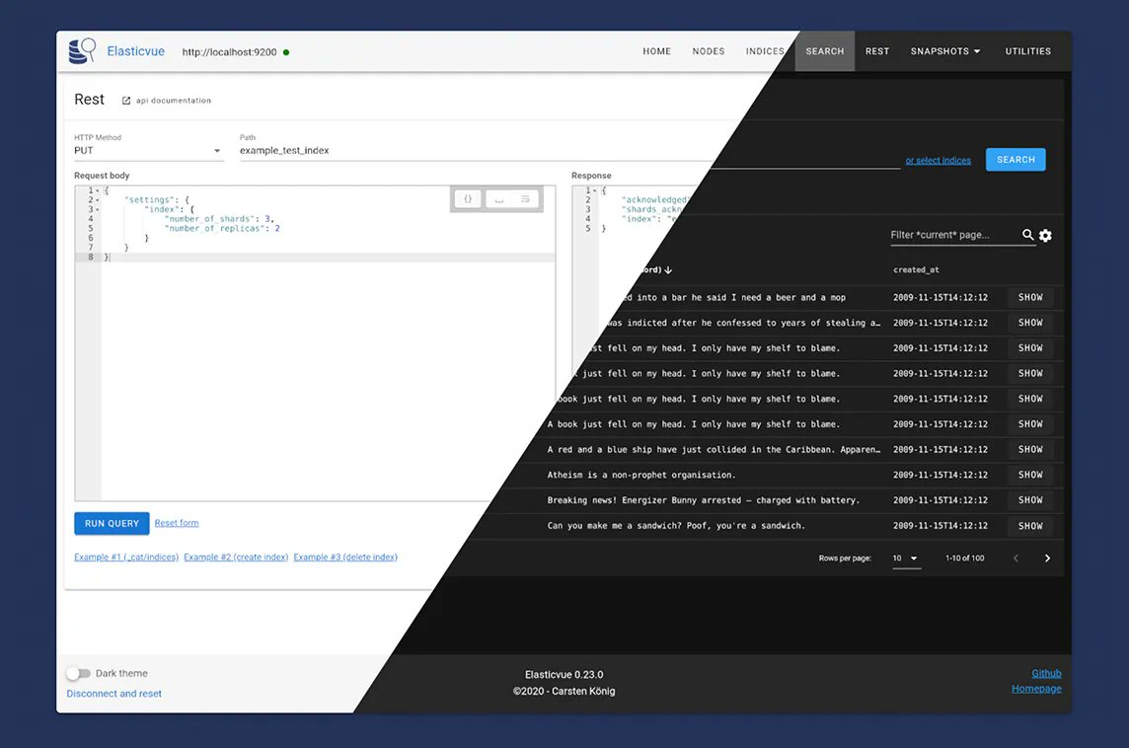Expand the Snapshots menu dropdown

[945, 51]
